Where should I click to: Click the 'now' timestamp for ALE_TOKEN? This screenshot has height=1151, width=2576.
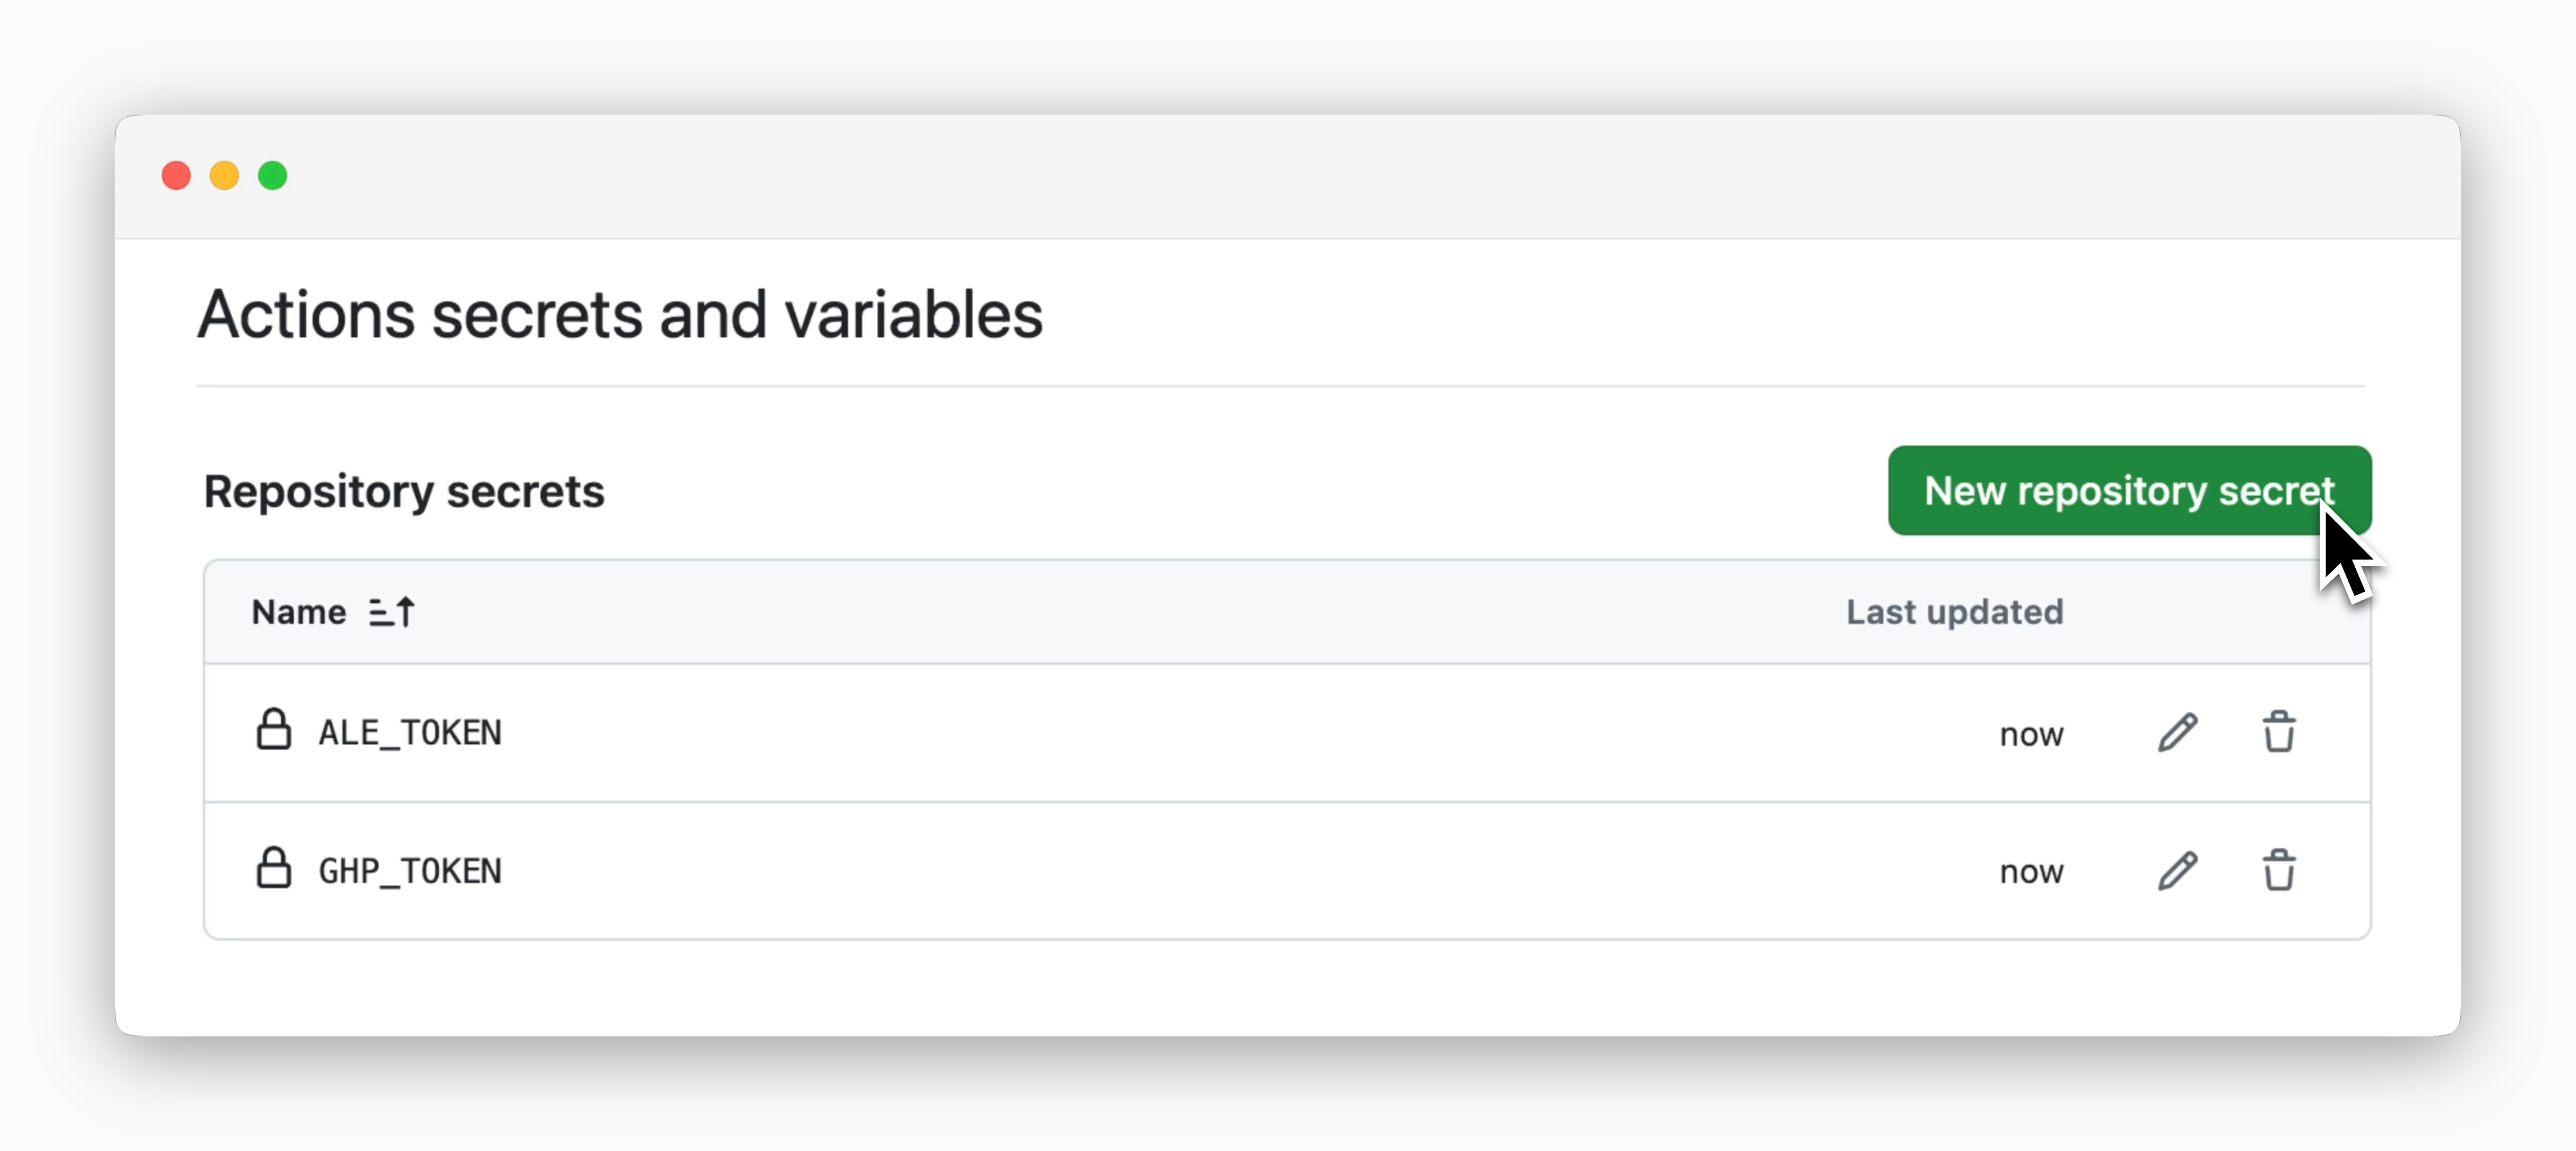[2031, 734]
